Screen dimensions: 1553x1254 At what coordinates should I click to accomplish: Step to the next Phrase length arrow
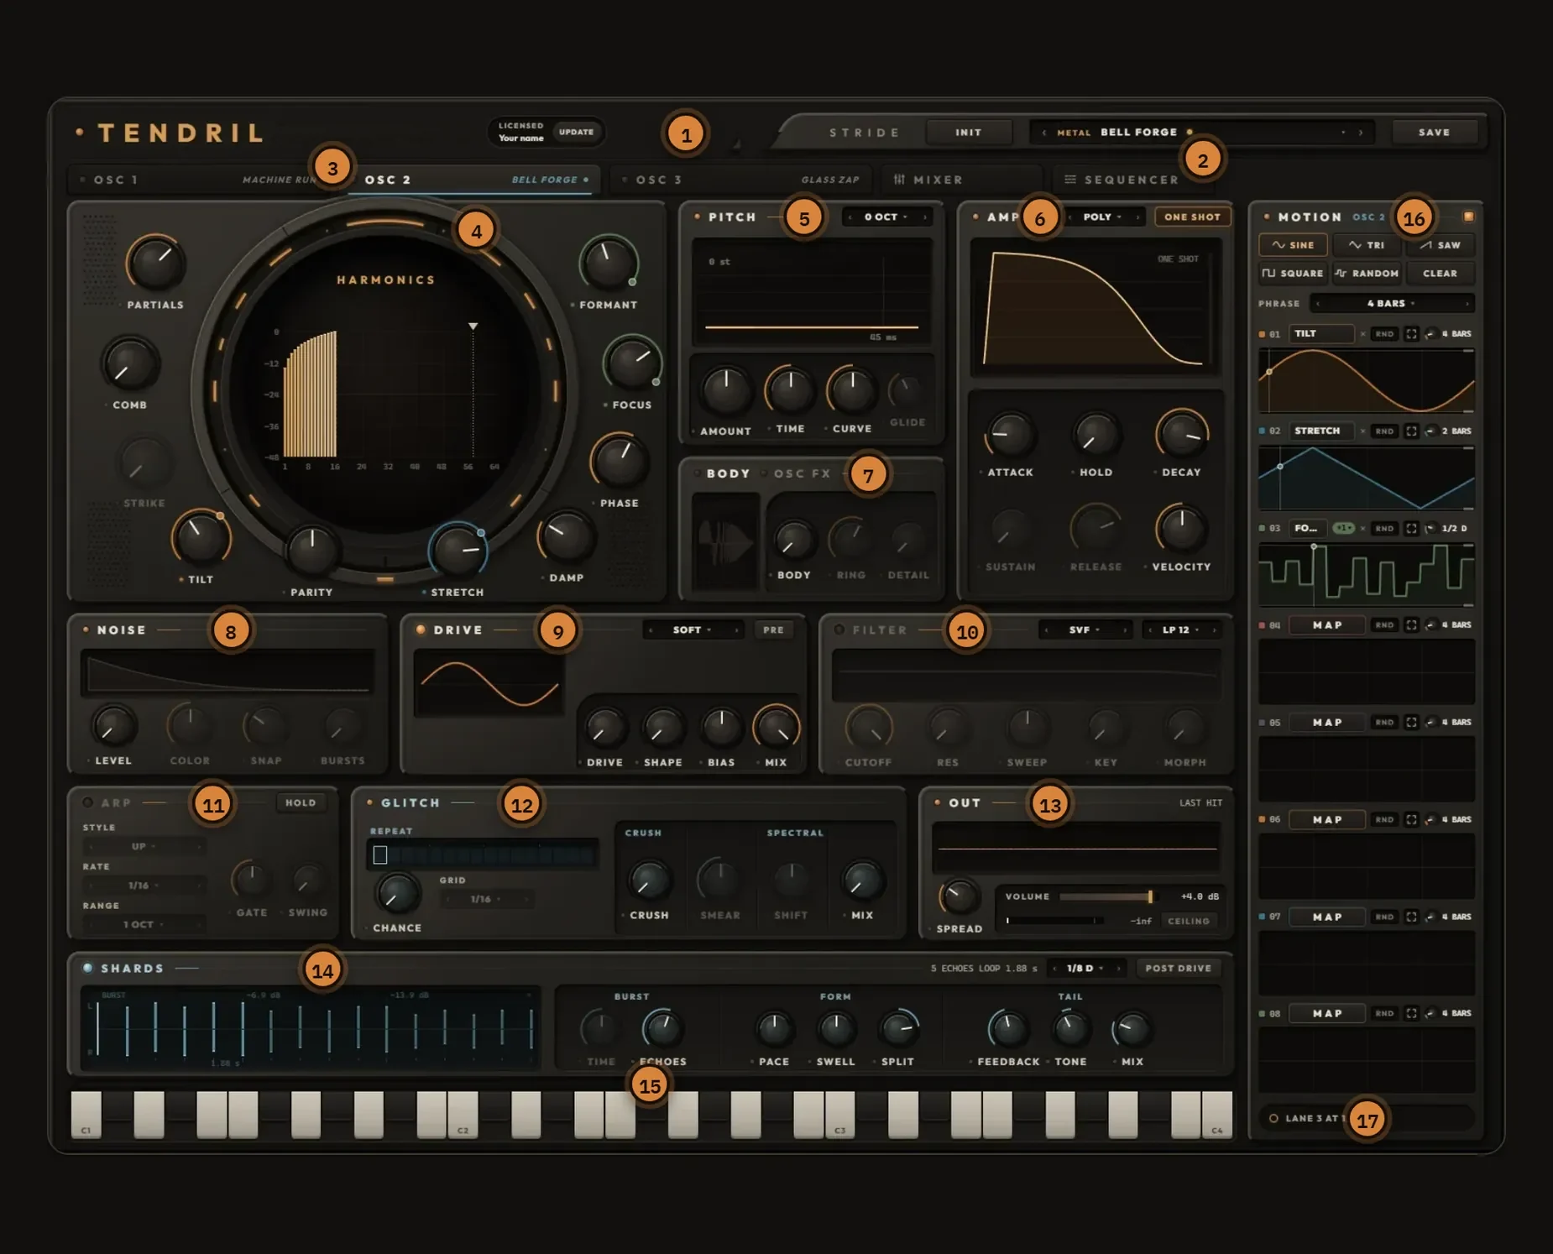[1467, 304]
